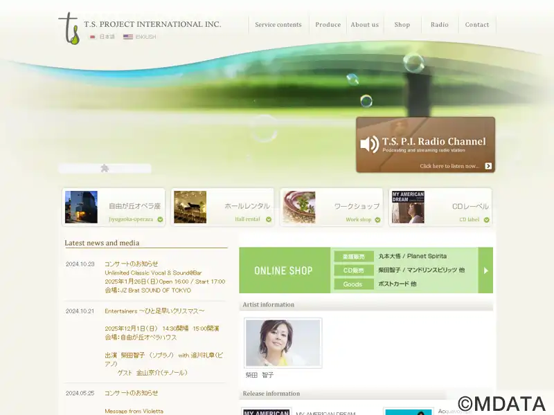Switch language to ENGLISH

pyautogui.click(x=145, y=37)
